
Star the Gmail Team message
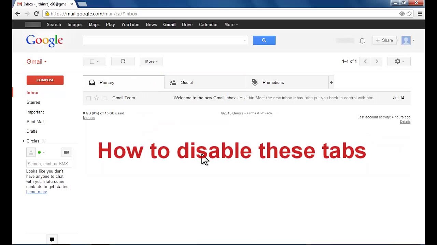pyautogui.click(x=97, y=98)
